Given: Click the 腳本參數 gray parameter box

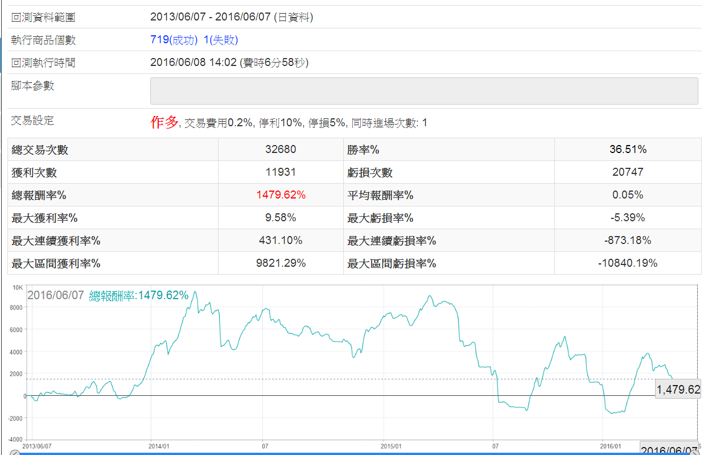Looking at the screenshot, I should coord(424,91).
